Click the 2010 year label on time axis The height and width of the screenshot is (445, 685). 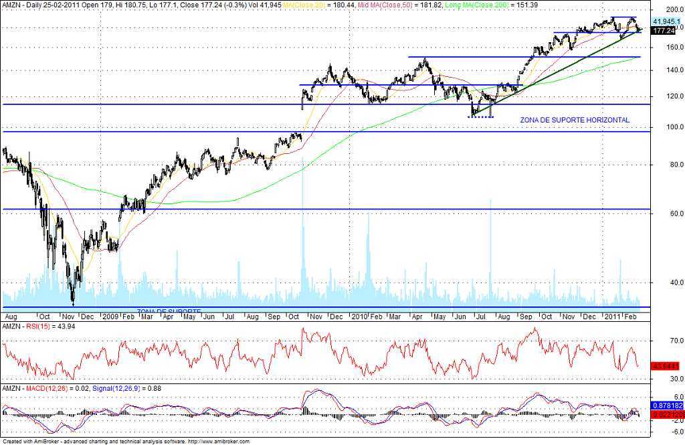tap(359, 317)
